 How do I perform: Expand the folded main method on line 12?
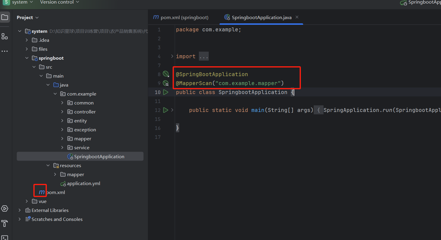[172, 110]
